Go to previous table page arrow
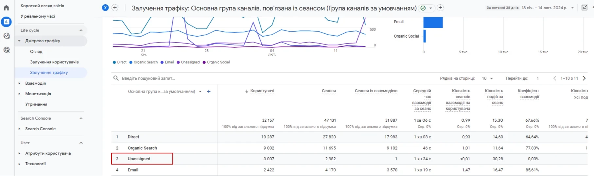Screen dimensions: 594x176 (x=555, y=78)
